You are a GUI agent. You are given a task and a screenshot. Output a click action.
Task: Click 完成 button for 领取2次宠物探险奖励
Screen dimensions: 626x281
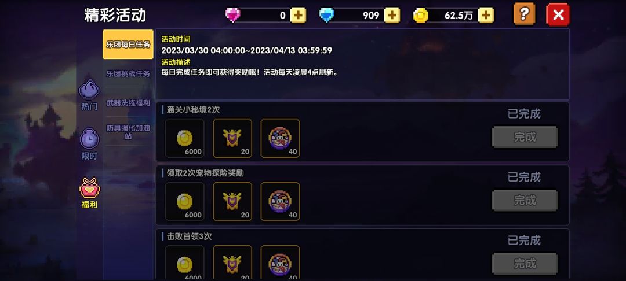(525, 200)
